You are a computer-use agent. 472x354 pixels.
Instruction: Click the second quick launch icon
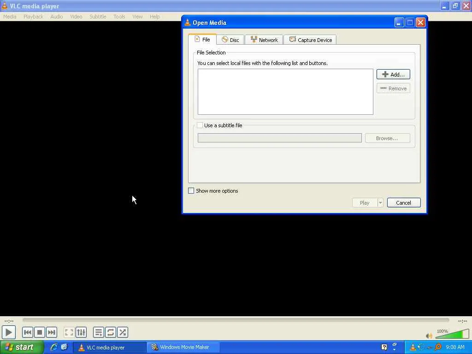coord(64,347)
